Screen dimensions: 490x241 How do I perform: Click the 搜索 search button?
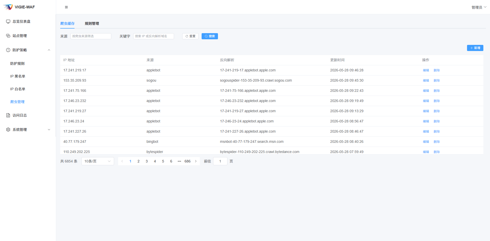pos(210,36)
